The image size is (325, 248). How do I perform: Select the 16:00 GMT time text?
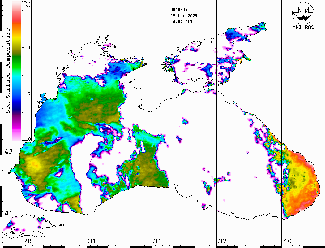[181, 22]
